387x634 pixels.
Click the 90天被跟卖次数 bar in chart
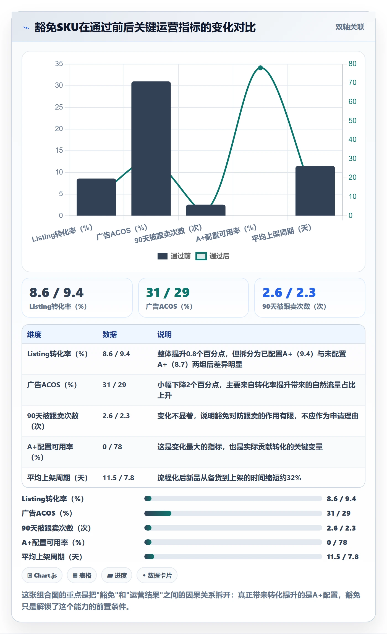pos(206,210)
